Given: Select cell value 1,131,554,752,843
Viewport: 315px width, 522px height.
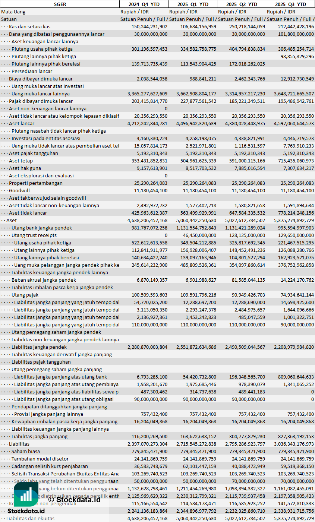Looking at the screenshot, I should pos(196,228).
